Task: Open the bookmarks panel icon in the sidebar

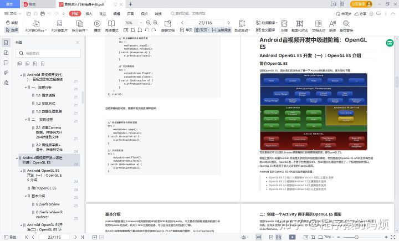Action: coord(6,43)
